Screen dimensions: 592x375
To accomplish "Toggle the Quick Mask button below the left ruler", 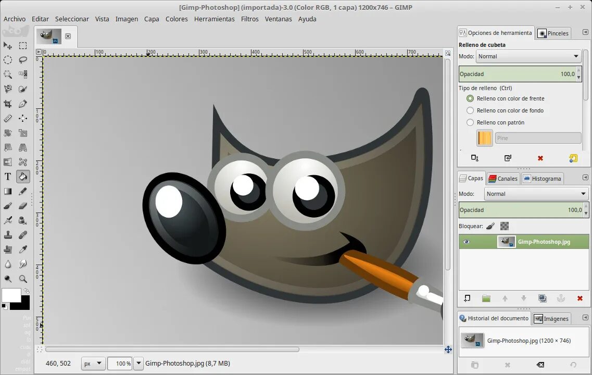I will coord(39,349).
